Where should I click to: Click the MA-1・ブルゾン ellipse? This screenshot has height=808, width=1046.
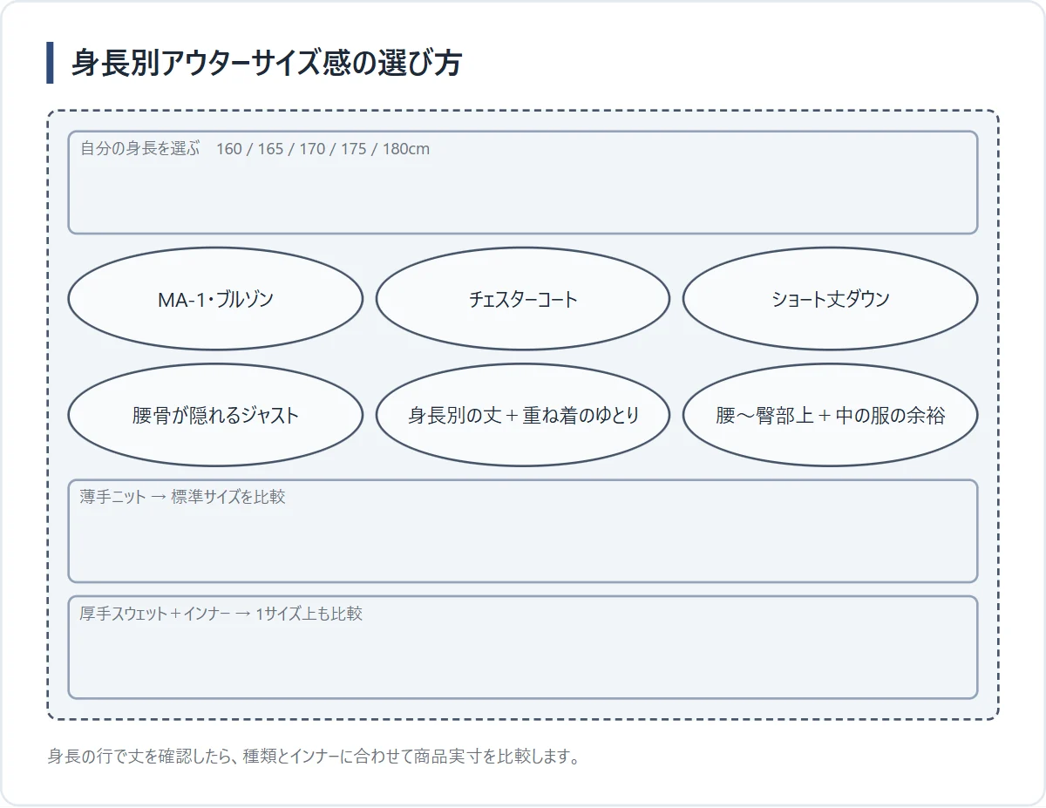point(215,299)
